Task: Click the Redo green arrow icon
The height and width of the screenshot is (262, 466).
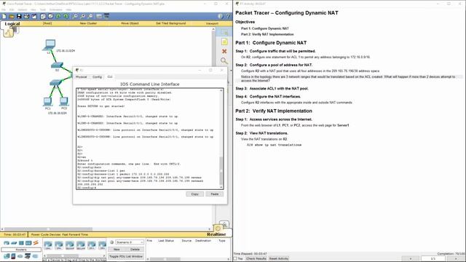Action: point(66,16)
